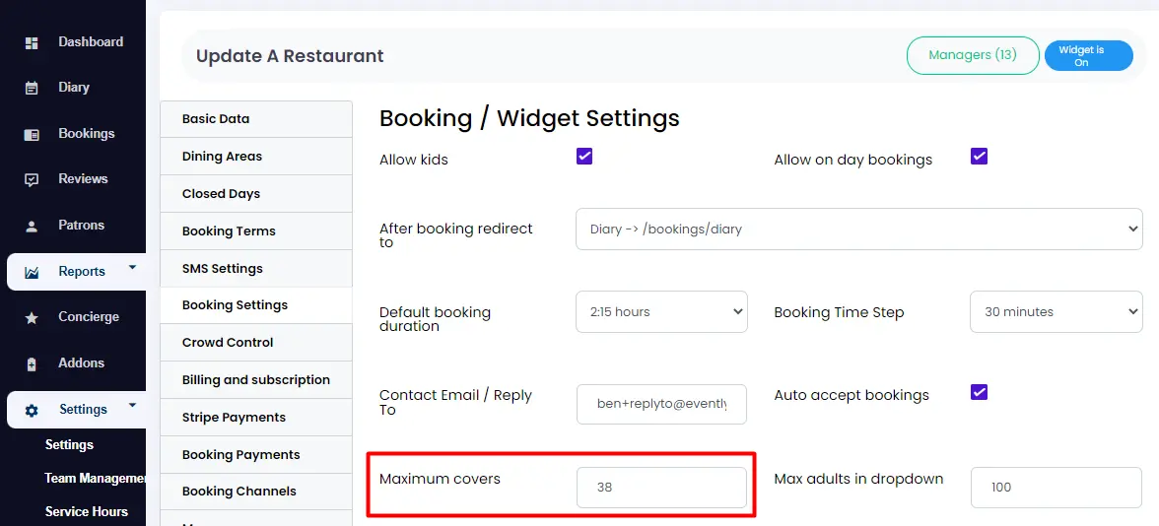Open the Basic Data tab
1159x526 pixels.
[256, 119]
